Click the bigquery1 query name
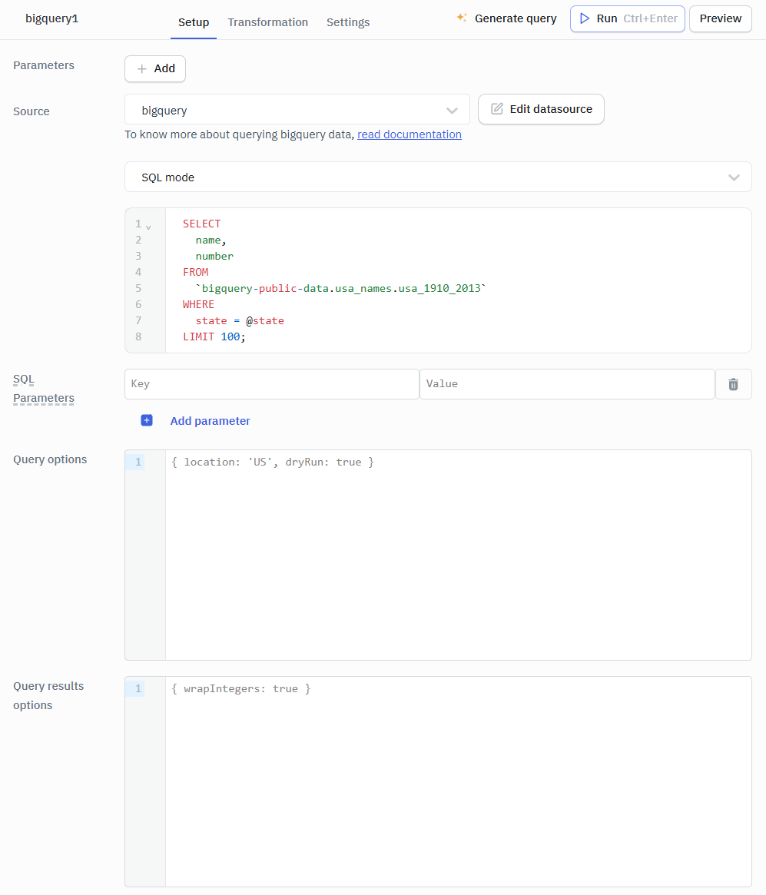 pyautogui.click(x=52, y=18)
